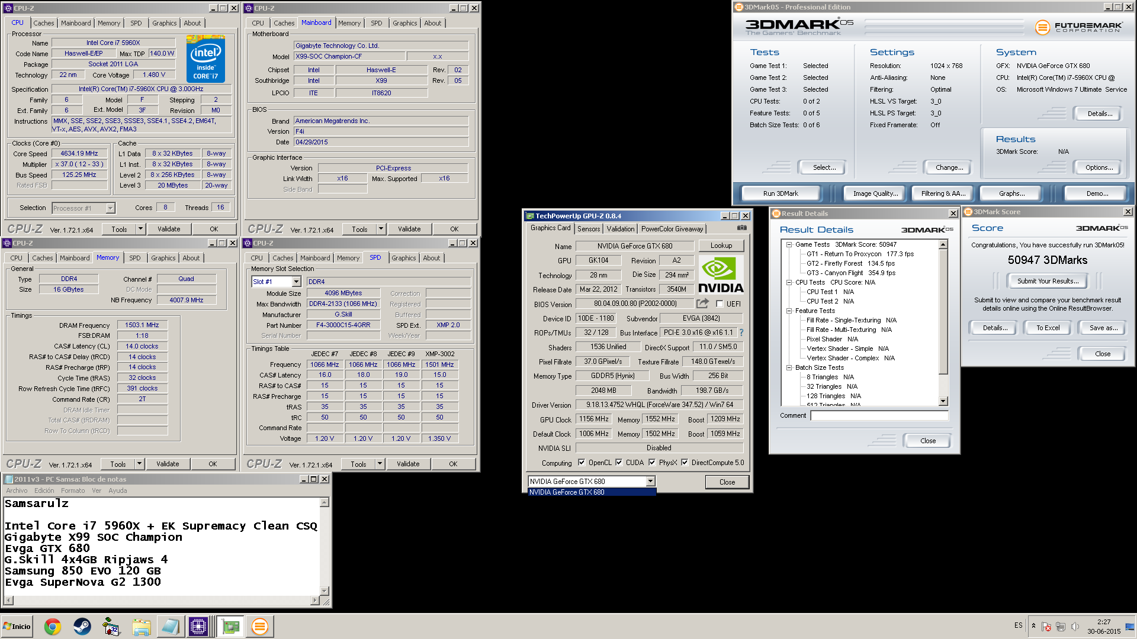Open Tools dropdown arrow in CPU-Z Memory window
This screenshot has height=639, width=1137.
pyautogui.click(x=139, y=464)
